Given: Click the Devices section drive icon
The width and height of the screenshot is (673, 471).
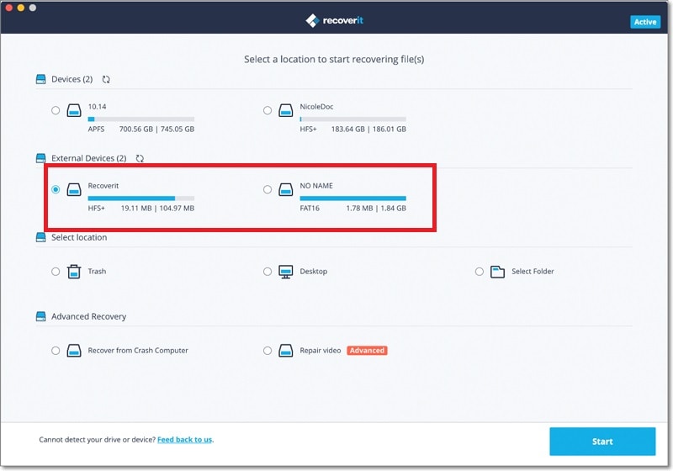Looking at the screenshot, I should 40,79.
